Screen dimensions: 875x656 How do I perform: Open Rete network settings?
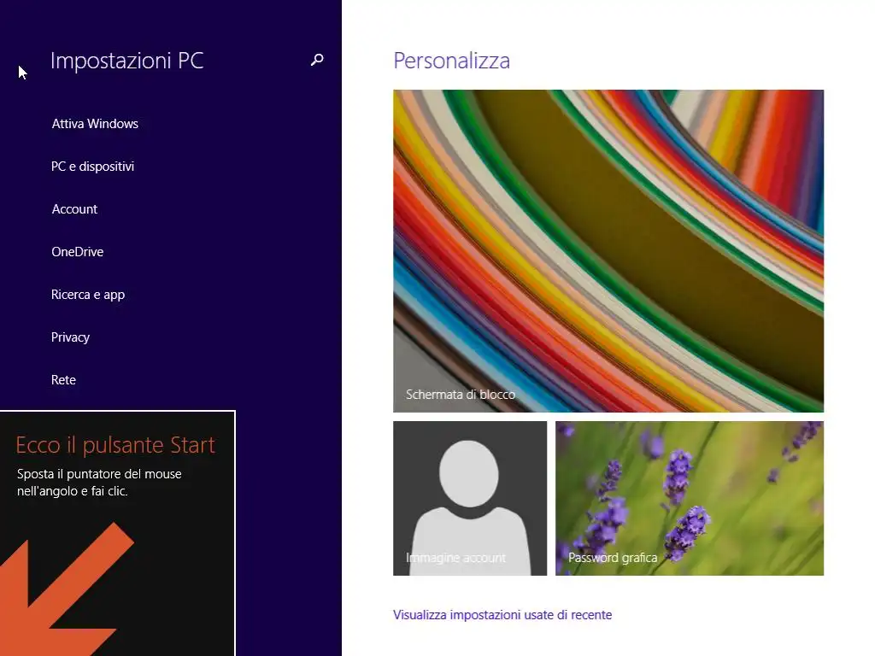tap(63, 380)
